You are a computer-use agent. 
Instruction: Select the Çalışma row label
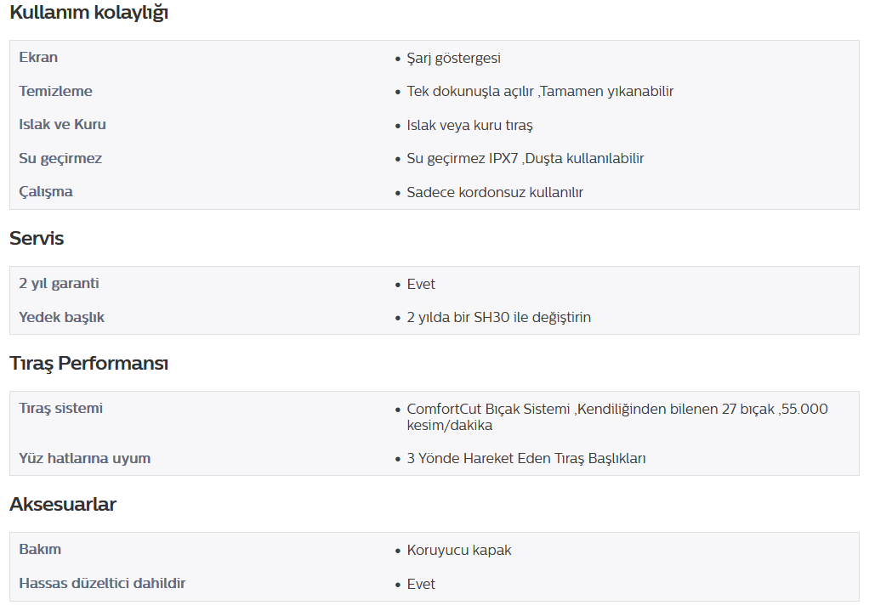[x=46, y=192]
